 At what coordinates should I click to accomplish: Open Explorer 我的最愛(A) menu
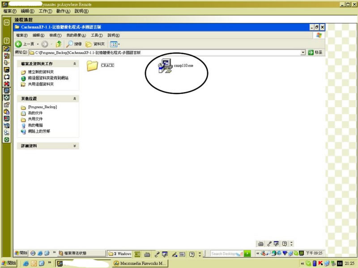[76, 35]
